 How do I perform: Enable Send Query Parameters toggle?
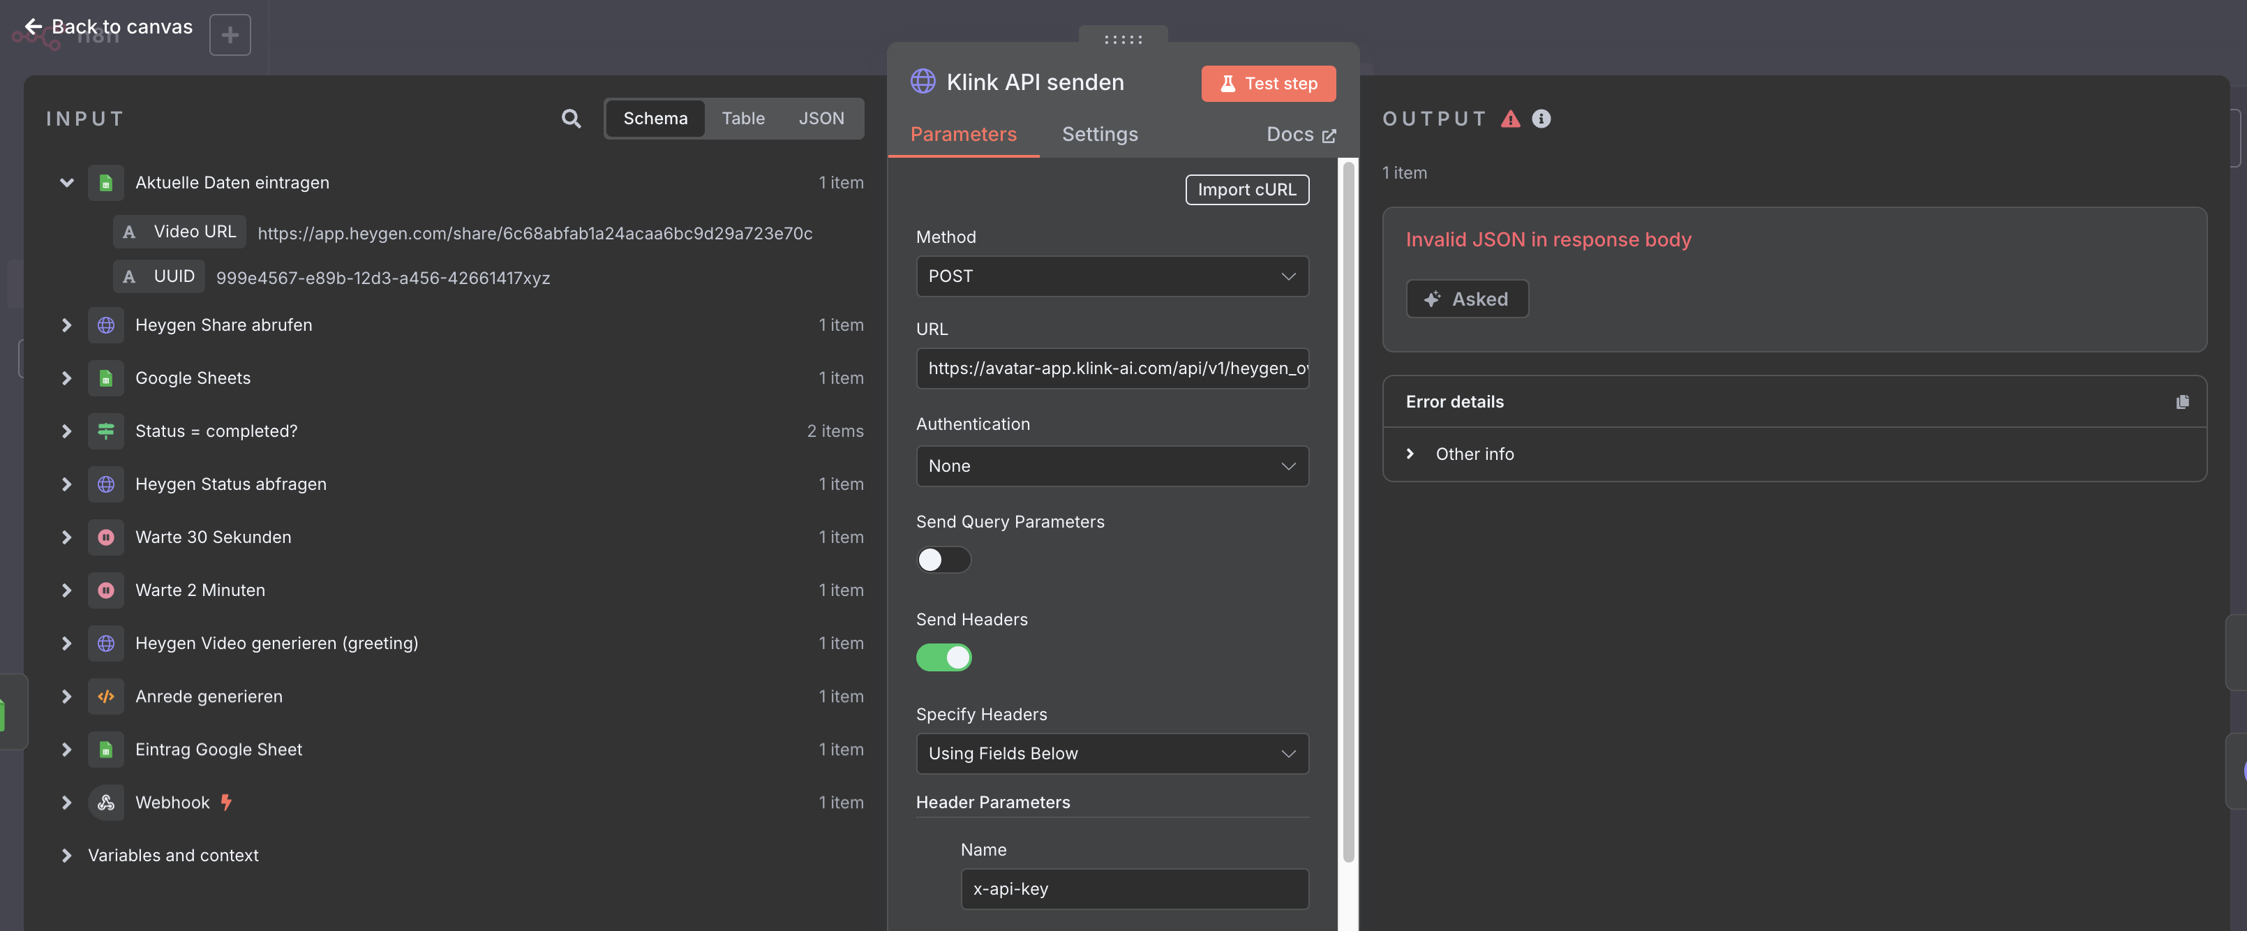(943, 559)
